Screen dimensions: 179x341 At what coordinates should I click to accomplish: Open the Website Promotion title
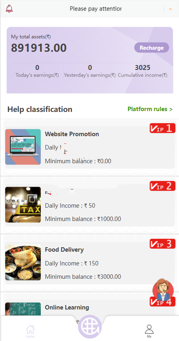tap(72, 134)
